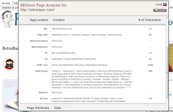Click the Italic/em row label
Screen dimensions: 173x112
pos(43,92)
